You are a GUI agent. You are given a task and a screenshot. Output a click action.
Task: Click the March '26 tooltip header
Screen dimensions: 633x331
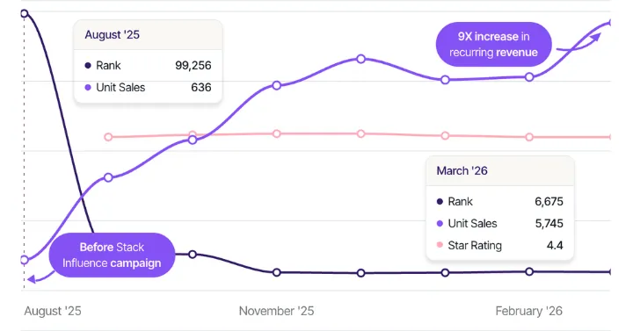click(500, 171)
